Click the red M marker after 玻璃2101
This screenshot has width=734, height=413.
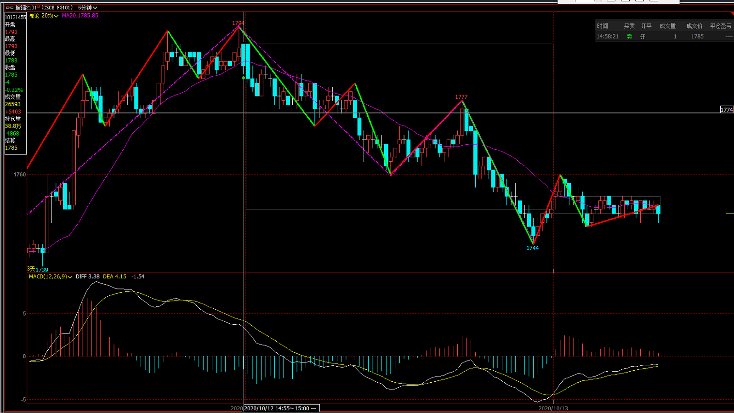click(39, 7)
